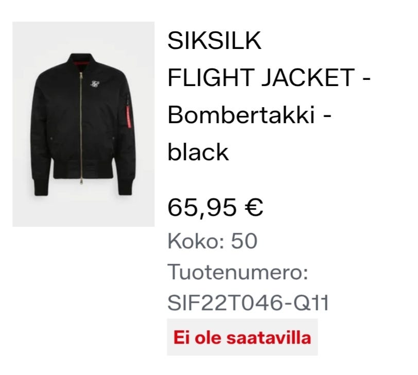
Task: Open the FLIGHT JACKET product title
Action: 262,78
